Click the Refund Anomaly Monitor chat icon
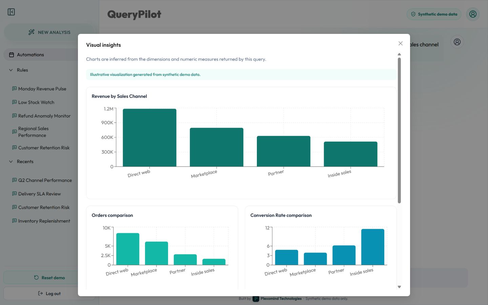This screenshot has width=488, height=305. pos(14,116)
